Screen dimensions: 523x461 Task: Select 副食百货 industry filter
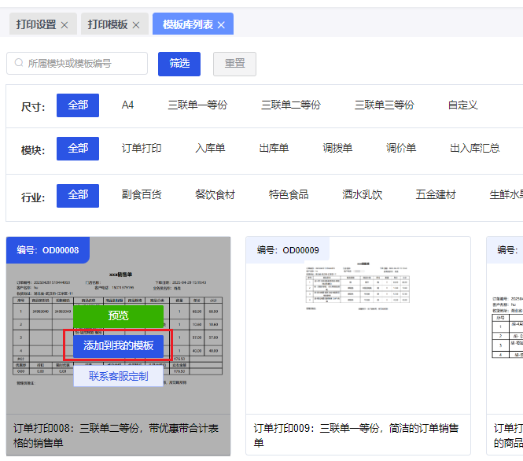point(142,195)
